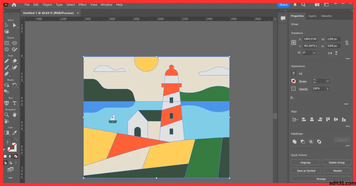Screen dimensions: 356x186
Task: Open the fx effects menu
Action: 292,98
